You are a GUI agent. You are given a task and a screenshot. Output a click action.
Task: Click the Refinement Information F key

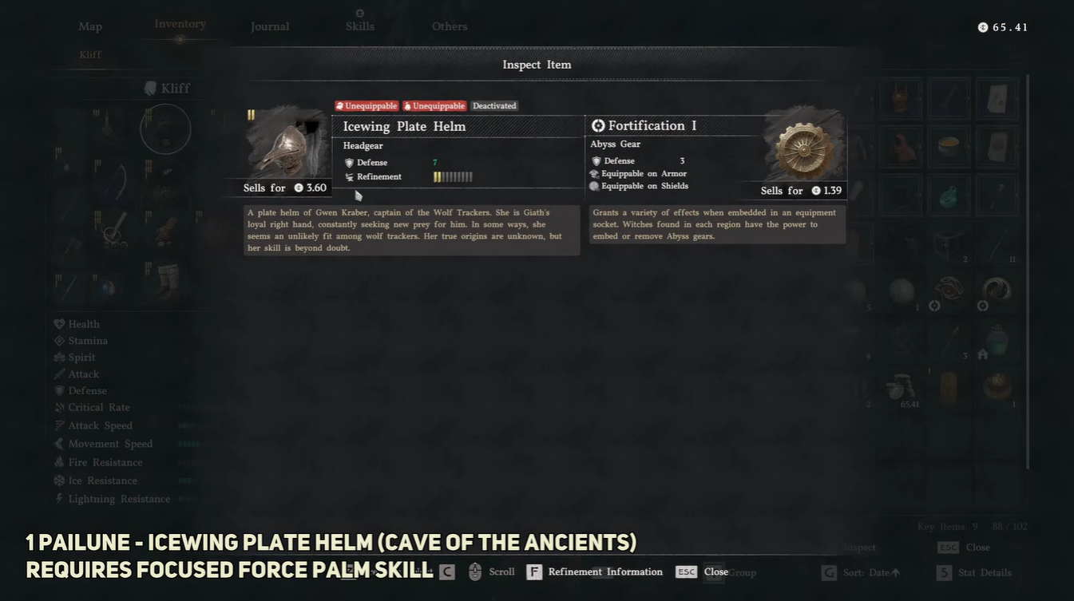[534, 572]
